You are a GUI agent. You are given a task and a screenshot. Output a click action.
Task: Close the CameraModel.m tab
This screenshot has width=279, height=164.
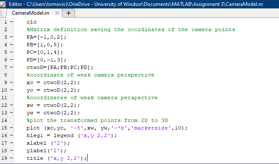(x=57, y=13)
